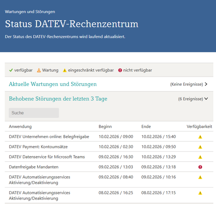
Task: Sort by the Verfügbarkeit column header
Action: [199, 126]
